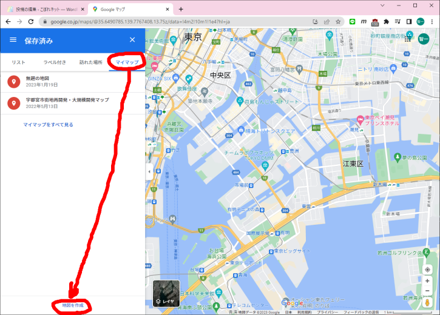Go forward in the browser
This screenshot has width=440, height=315.
pyautogui.click(x=19, y=22)
